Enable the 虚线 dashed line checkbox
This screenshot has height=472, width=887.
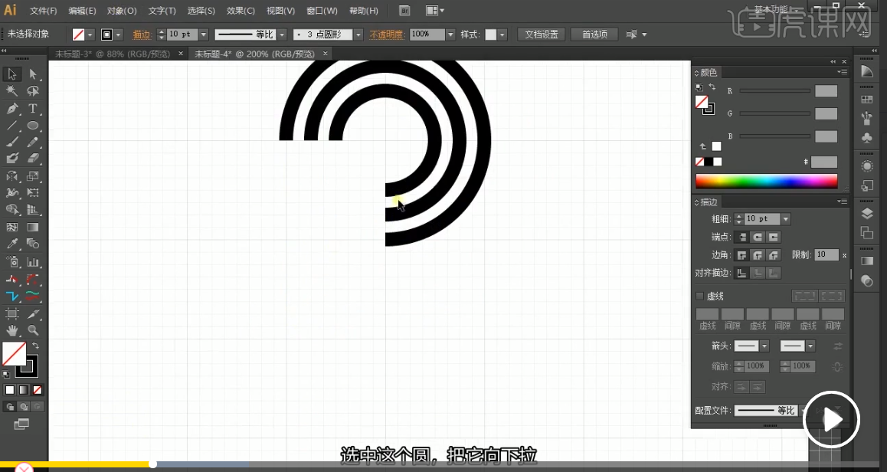pyautogui.click(x=699, y=296)
